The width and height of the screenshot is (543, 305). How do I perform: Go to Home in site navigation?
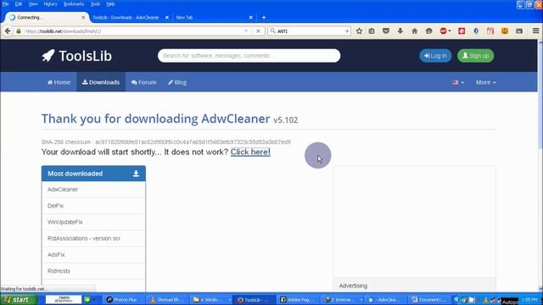(x=59, y=82)
